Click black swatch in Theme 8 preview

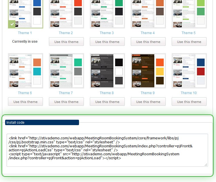(x=119, y=62)
